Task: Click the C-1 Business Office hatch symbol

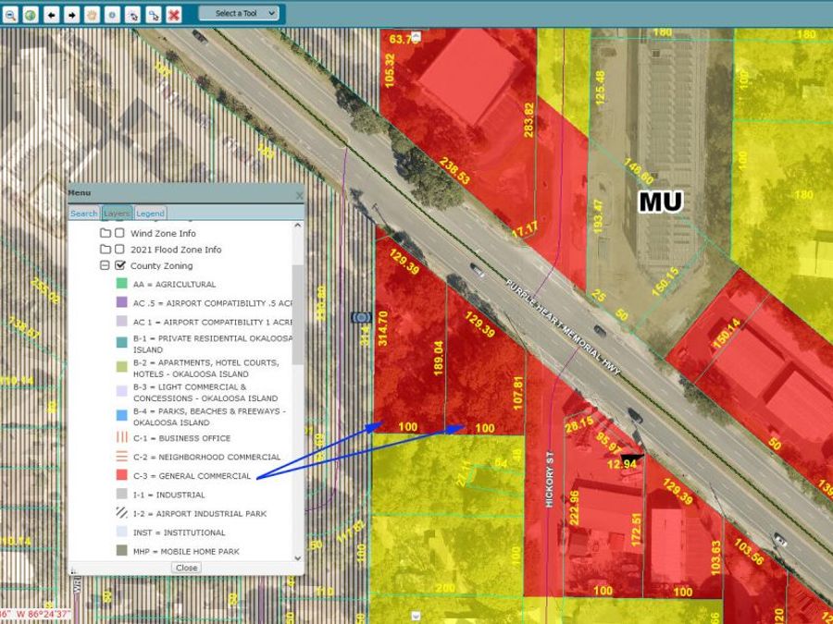Action: (x=121, y=437)
